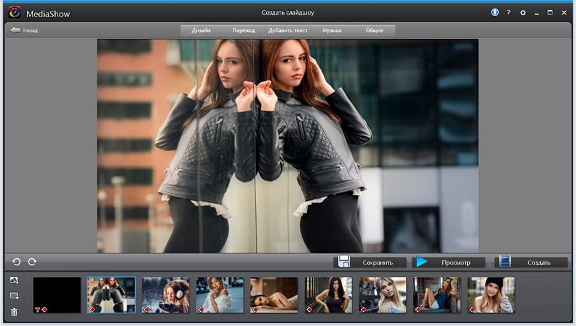
Task: Select the mirrored leather jacket thumbnail
Action: tap(111, 295)
